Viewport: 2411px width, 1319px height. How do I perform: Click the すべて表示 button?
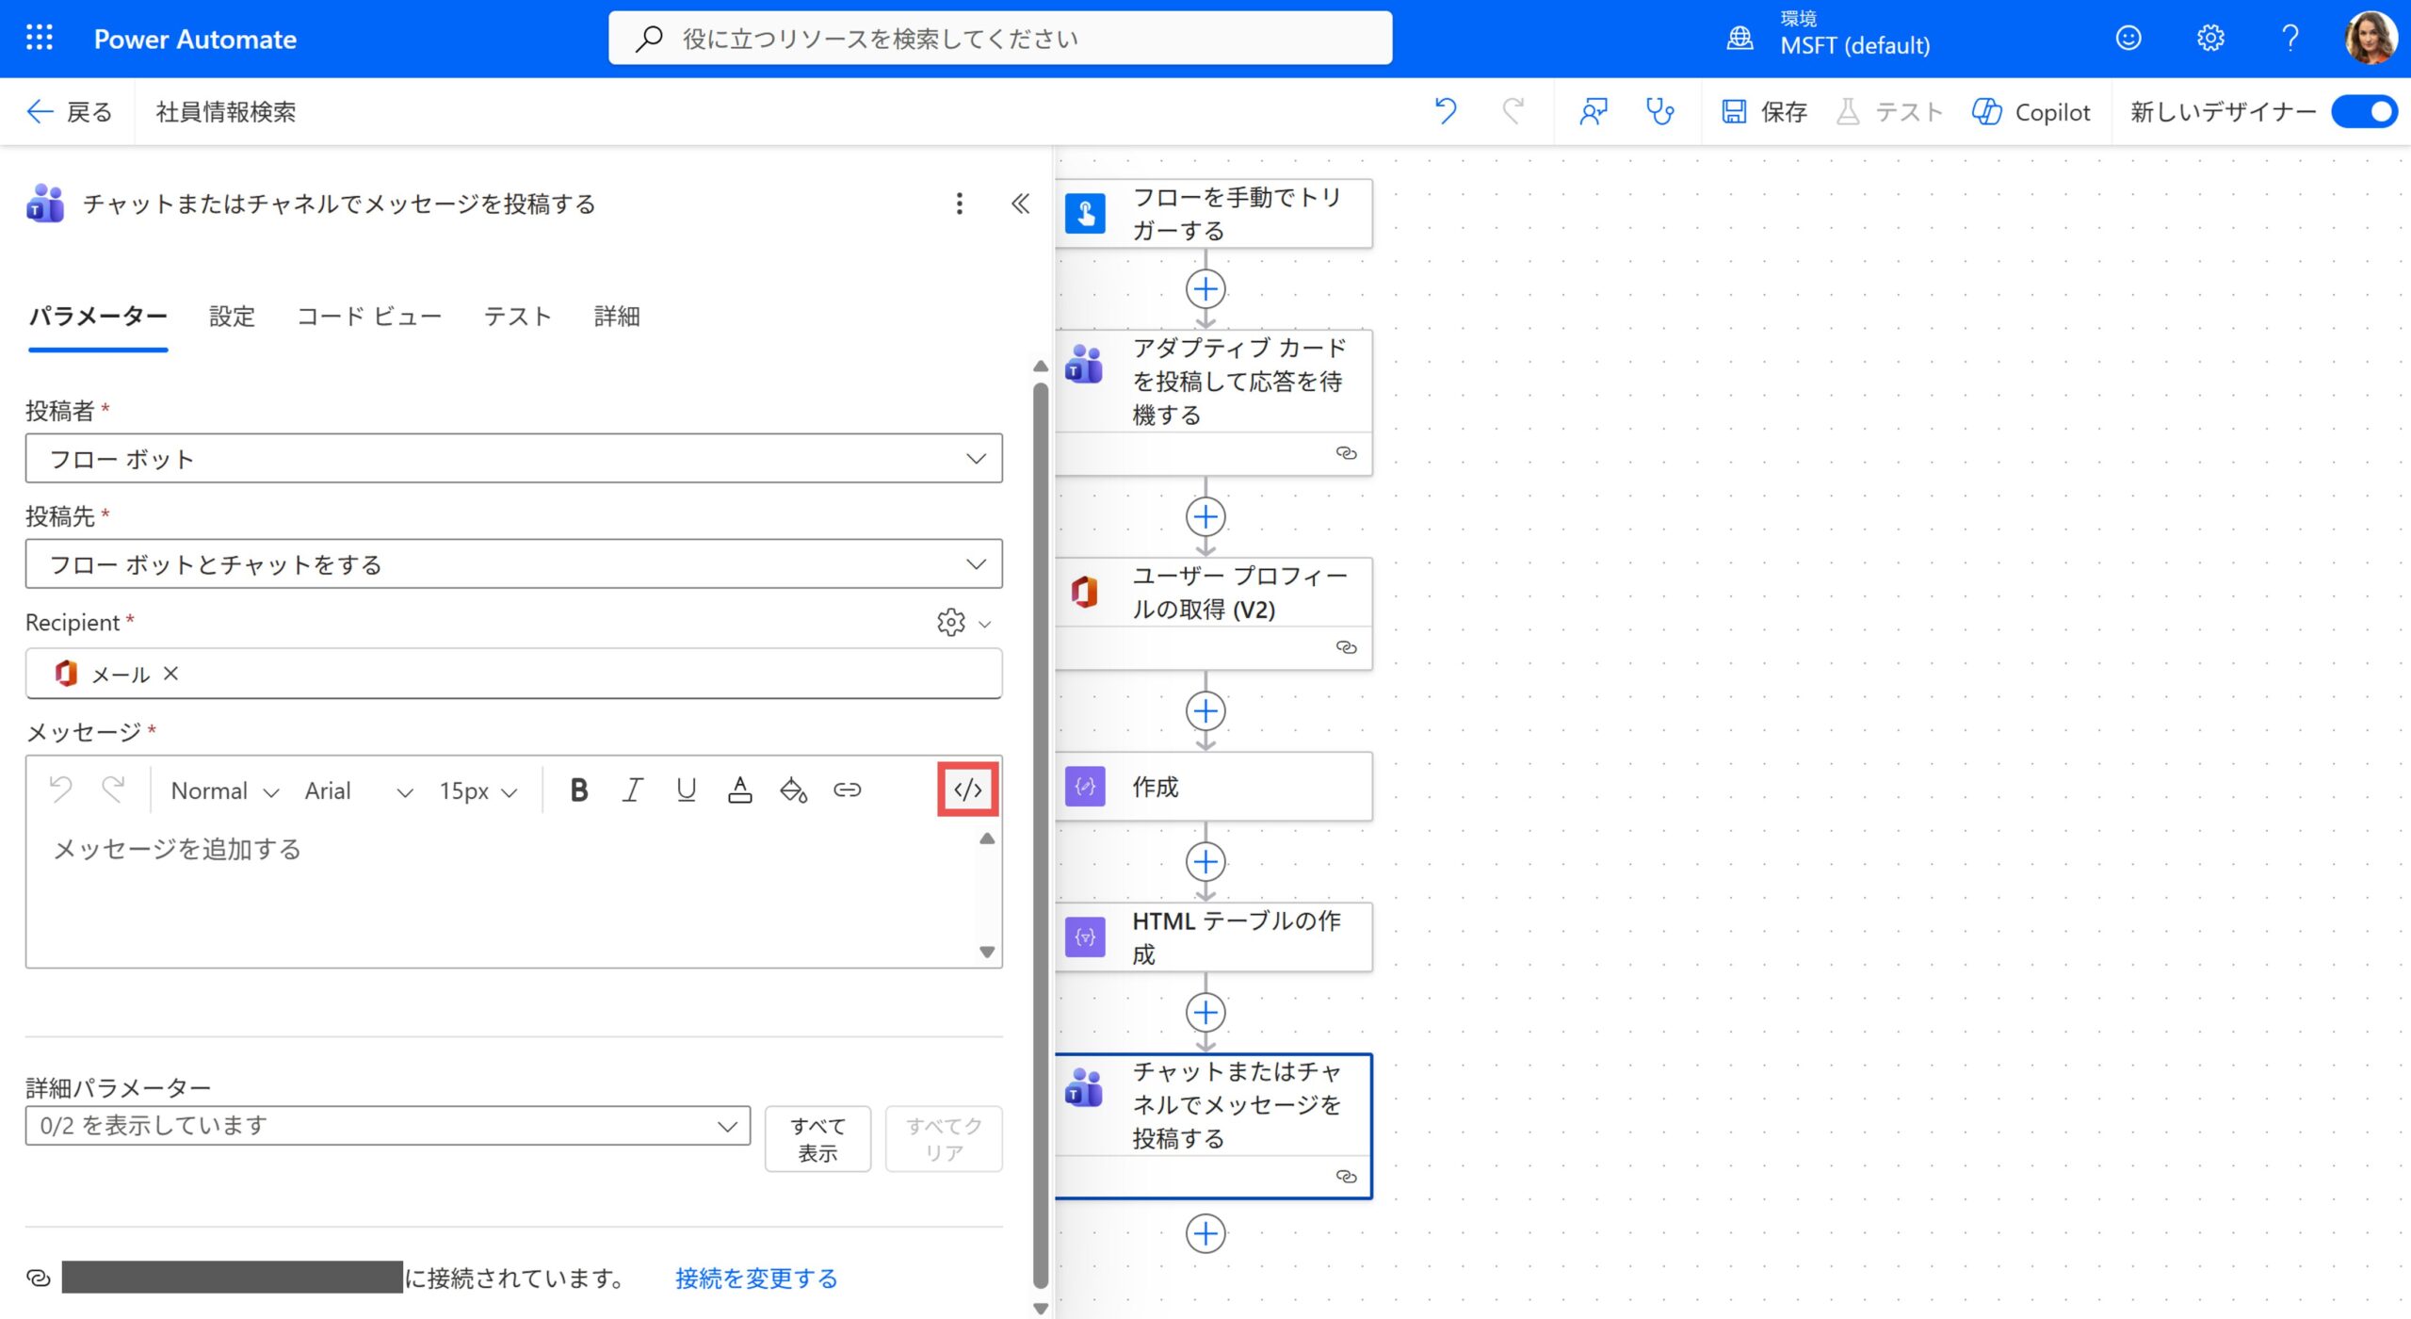817,1139
